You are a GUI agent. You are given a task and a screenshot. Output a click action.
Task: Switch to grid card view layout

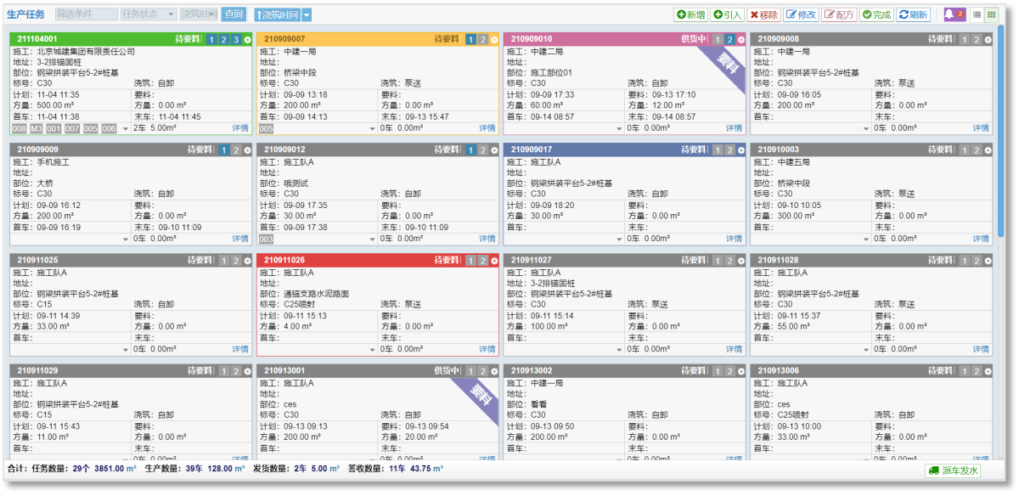[991, 14]
